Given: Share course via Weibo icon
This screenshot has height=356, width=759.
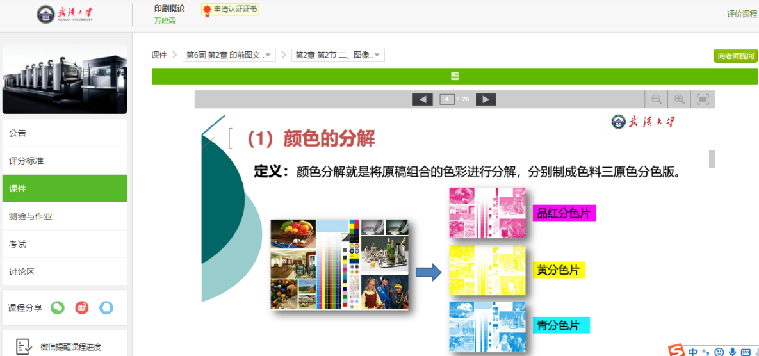Looking at the screenshot, I should 82,307.
